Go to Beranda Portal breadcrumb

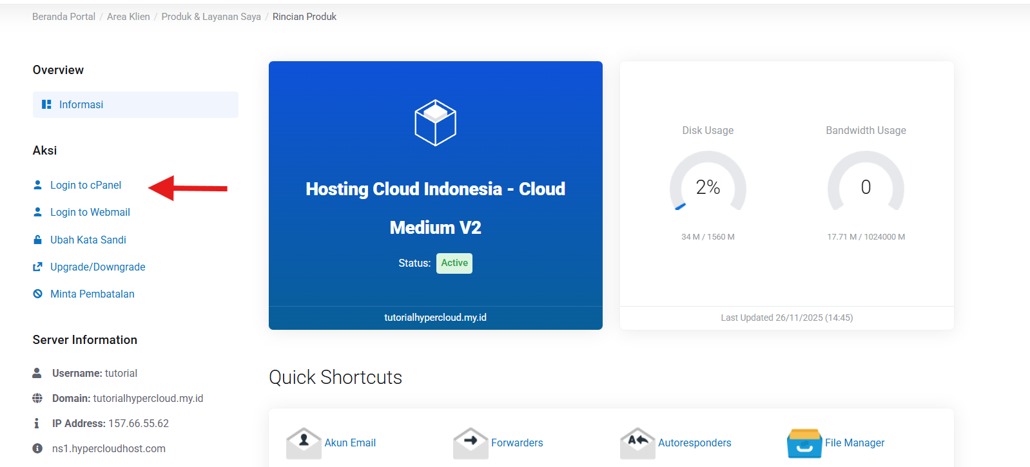pos(64,17)
